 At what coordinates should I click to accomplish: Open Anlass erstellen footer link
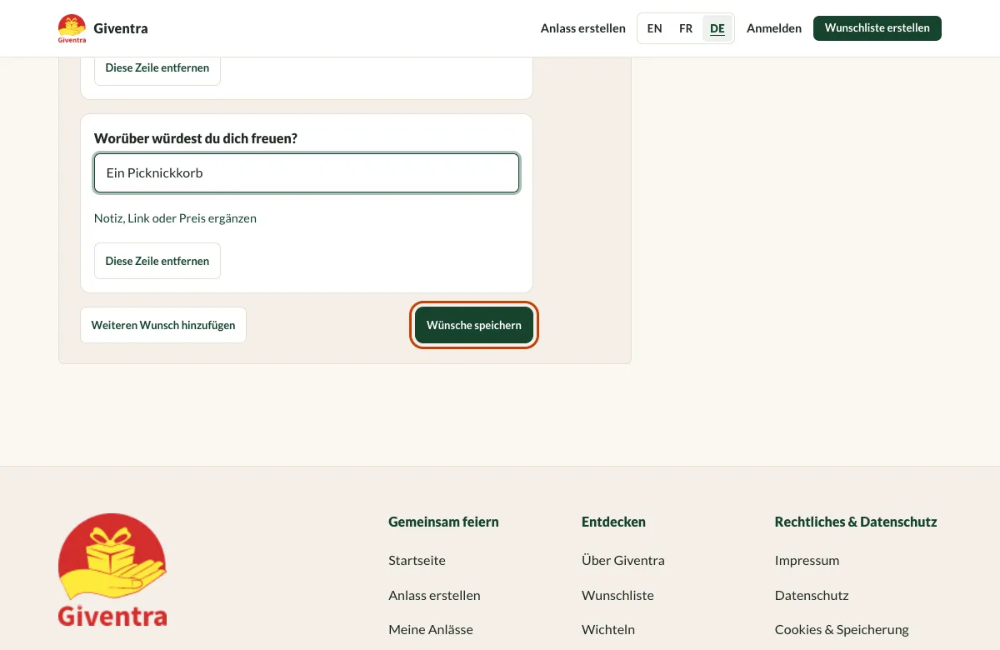pos(434,595)
